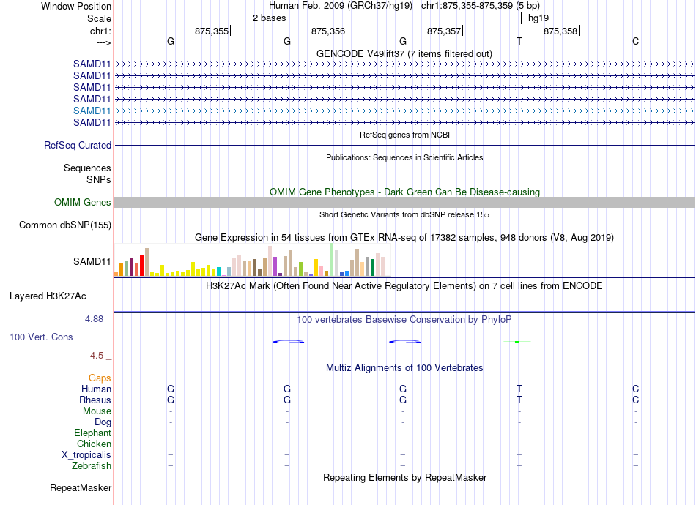Click base T in the top ruler

point(519,41)
